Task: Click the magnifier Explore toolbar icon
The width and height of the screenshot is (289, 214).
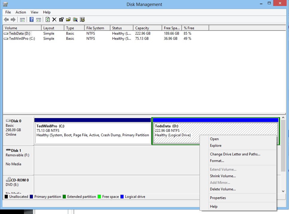Action: tap(75, 20)
